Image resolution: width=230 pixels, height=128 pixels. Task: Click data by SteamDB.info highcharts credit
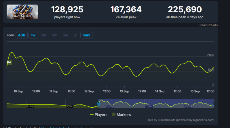pos(181,120)
